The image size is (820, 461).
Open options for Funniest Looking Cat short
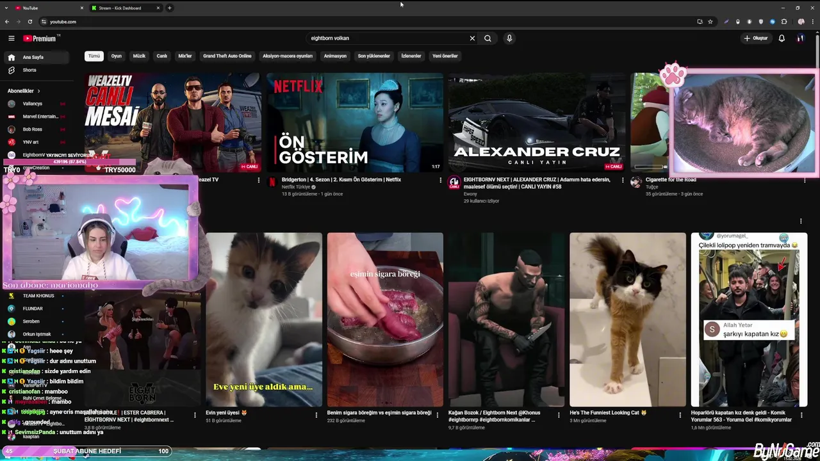tap(680, 415)
